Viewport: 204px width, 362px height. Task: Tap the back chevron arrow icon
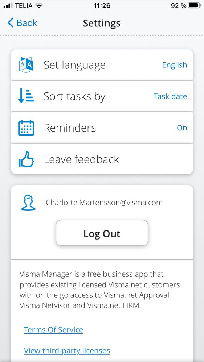point(11,23)
